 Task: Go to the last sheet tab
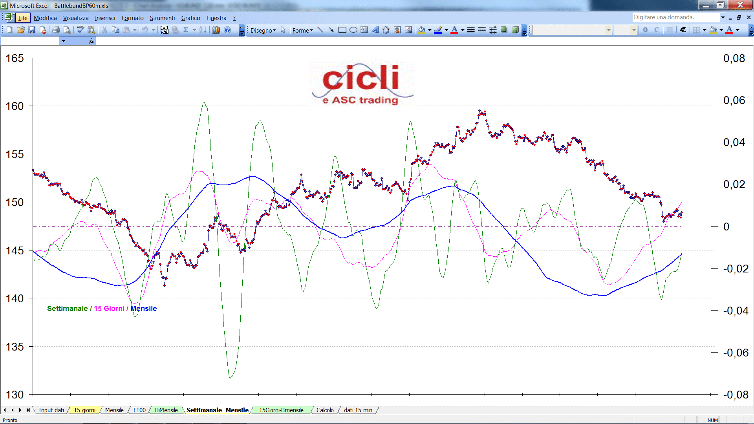(28, 410)
